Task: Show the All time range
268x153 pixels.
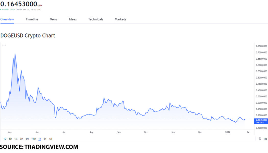Action: click(x=50, y=139)
